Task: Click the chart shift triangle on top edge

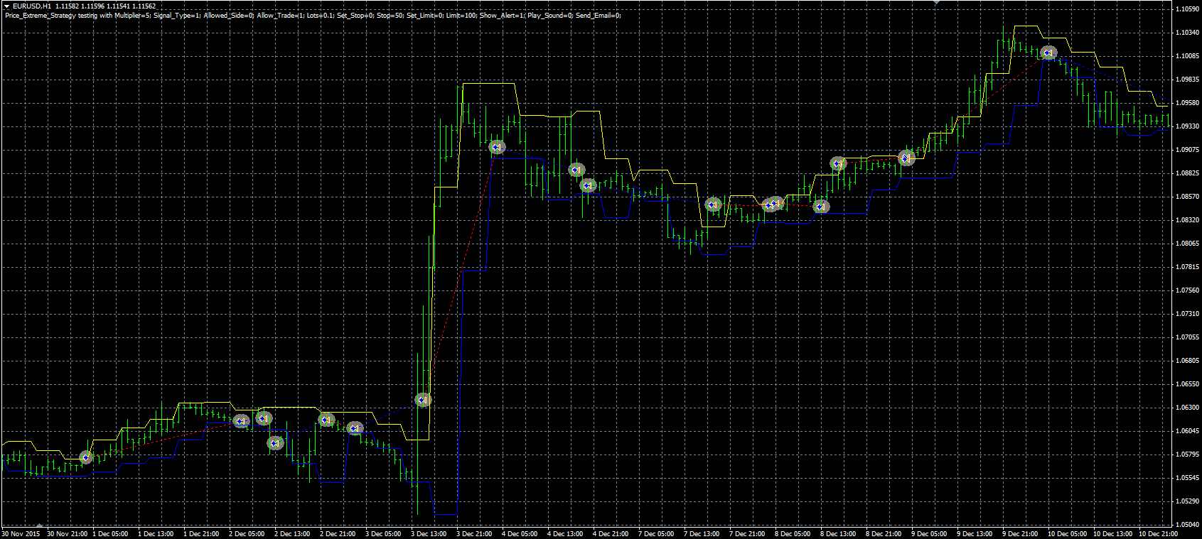Action: [937, 3]
